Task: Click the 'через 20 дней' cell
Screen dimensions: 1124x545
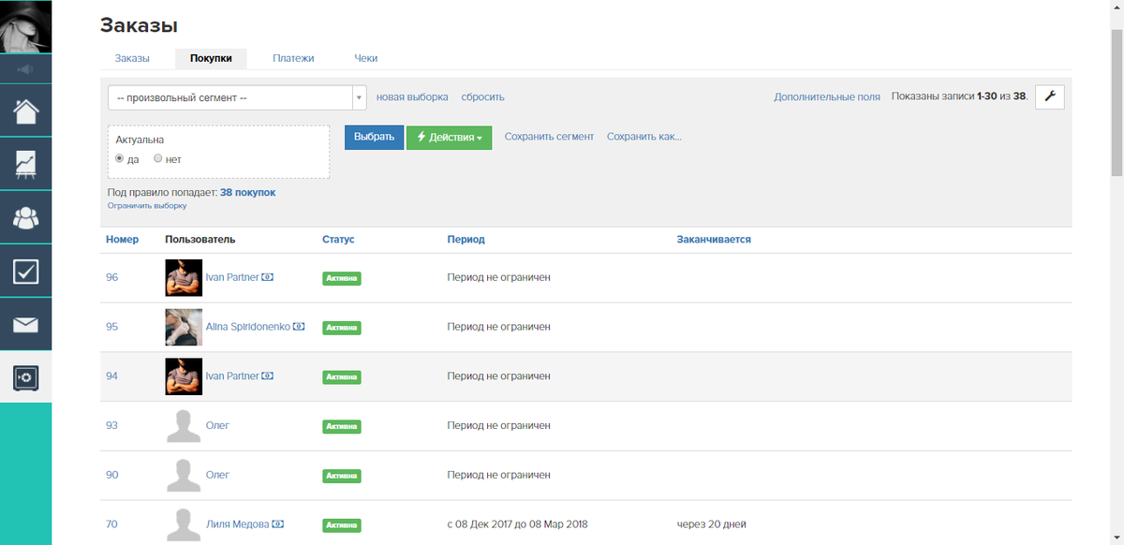Action: click(712, 523)
